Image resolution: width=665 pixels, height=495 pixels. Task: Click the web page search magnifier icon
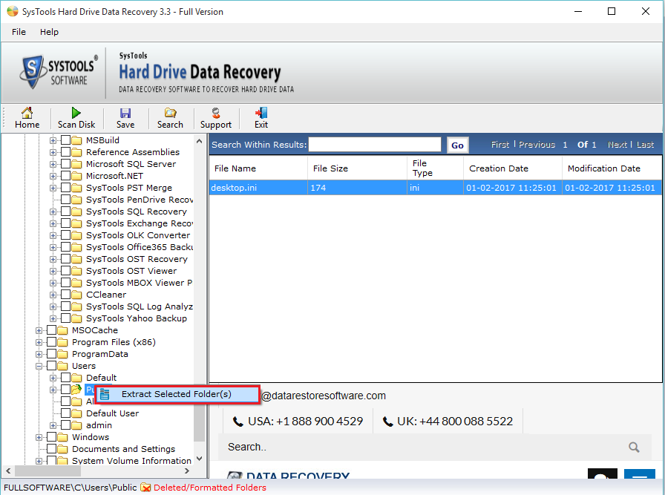click(634, 447)
